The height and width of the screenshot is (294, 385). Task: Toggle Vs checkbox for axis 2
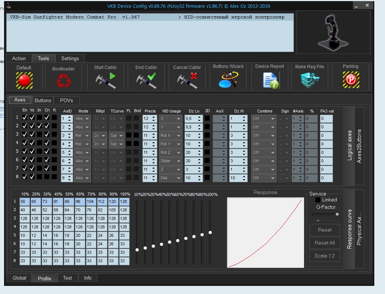(32, 126)
